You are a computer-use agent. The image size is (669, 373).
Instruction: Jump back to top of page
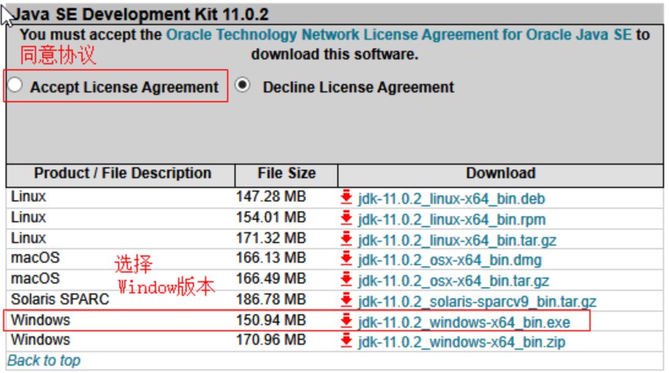43,361
